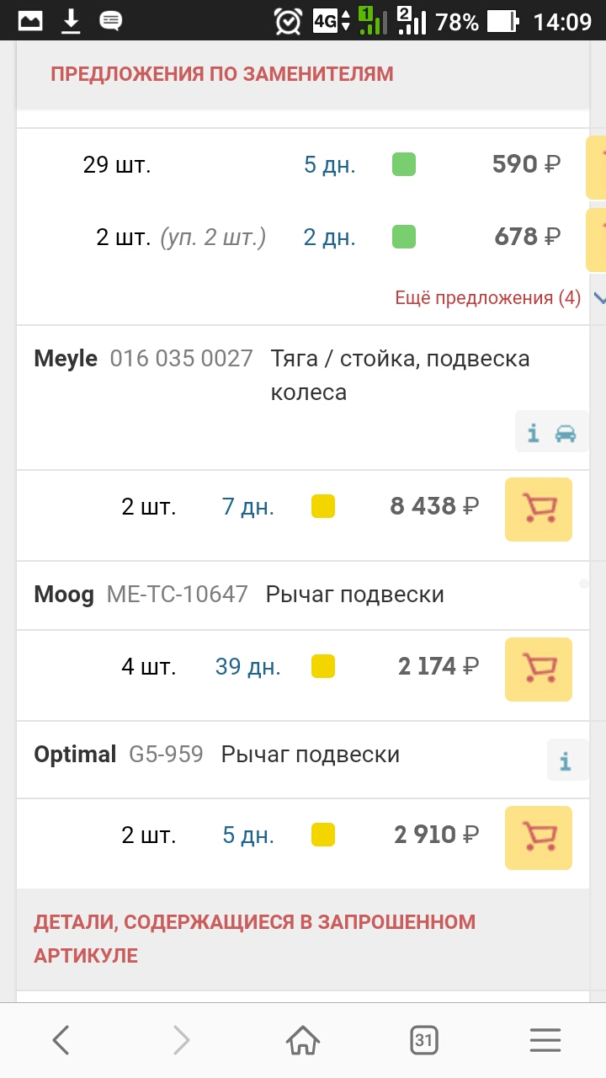Viewport: 606px width, 1078px height.
Task: Click chevron next to 'Ещё предложения'
Action: click(598, 298)
